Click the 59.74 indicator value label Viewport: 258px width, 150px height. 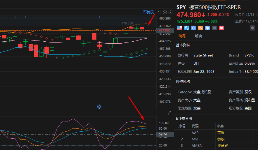pos(165,134)
